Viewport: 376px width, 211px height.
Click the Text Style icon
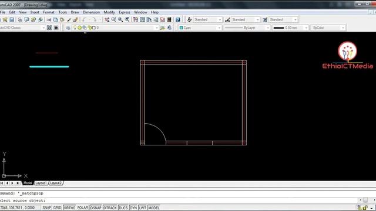(x=189, y=19)
